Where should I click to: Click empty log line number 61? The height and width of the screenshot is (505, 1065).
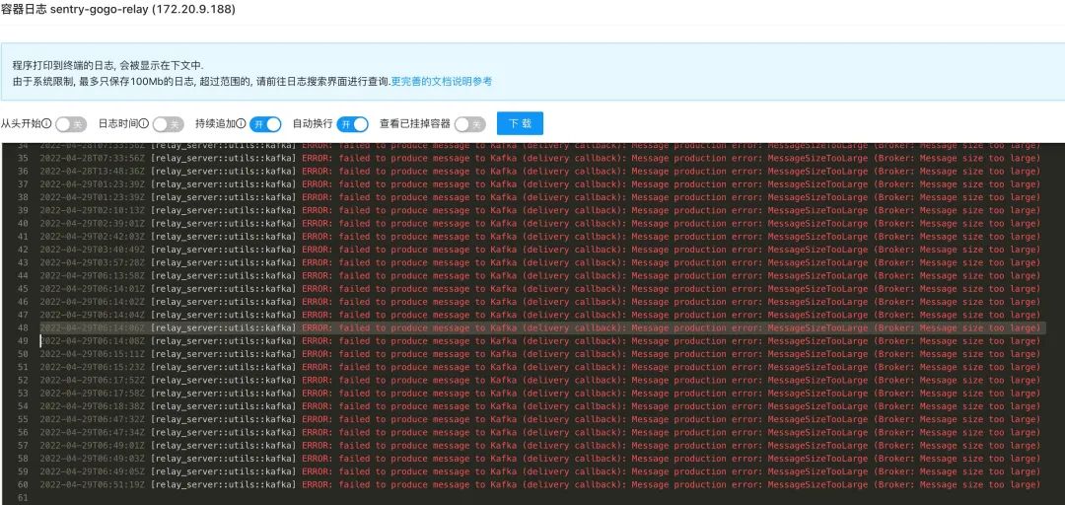coord(23,497)
